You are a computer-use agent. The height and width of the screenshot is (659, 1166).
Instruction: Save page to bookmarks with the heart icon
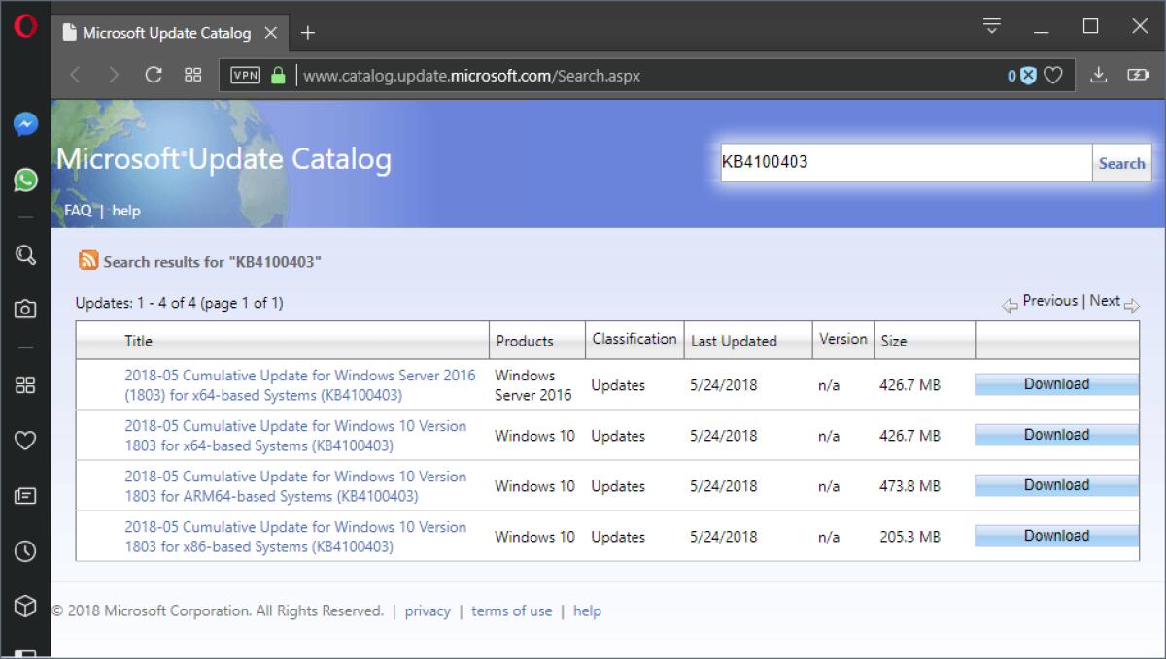pos(1053,74)
